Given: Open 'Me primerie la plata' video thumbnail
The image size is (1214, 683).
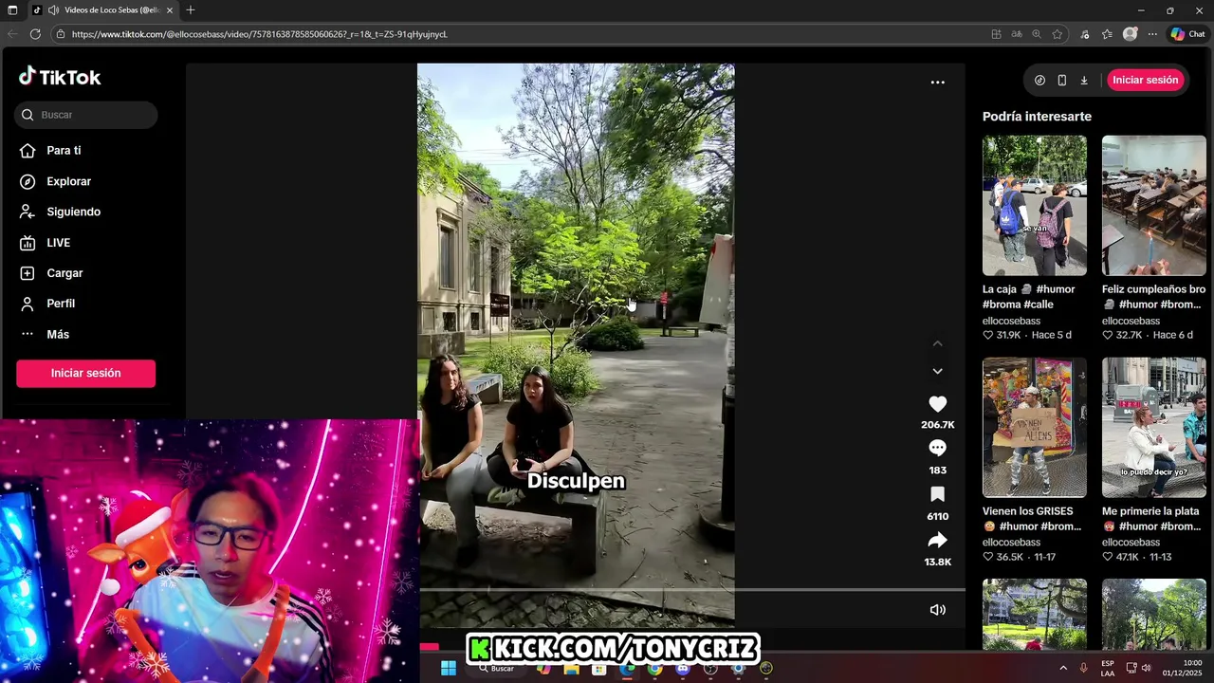Looking at the screenshot, I should click(1153, 427).
